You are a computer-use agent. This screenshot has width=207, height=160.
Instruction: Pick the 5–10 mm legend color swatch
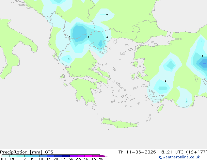click(x=36, y=156)
